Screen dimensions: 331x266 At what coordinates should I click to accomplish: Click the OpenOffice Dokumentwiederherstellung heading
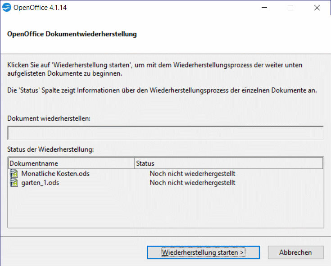[72, 34]
